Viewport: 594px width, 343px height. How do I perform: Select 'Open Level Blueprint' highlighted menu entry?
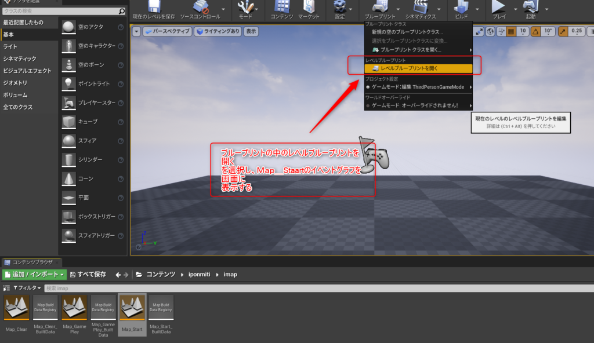tap(410, 68)
